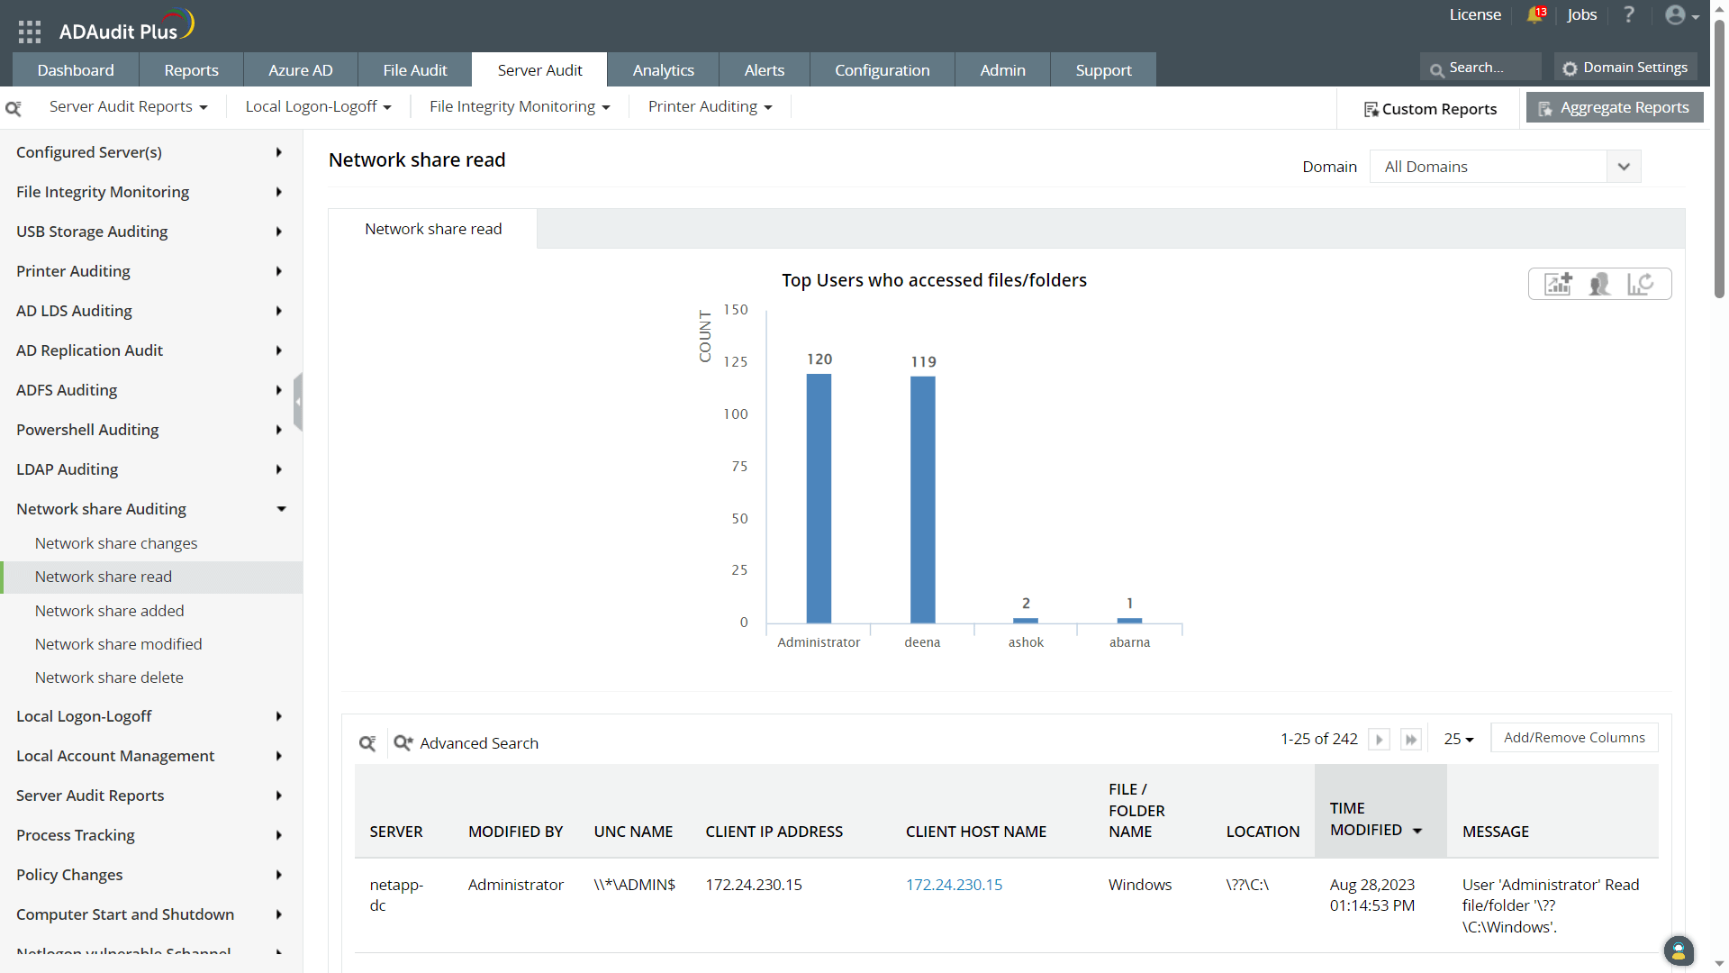
Task: Click the chart refresh icon above graph
Action: [x=1640, y=284]
